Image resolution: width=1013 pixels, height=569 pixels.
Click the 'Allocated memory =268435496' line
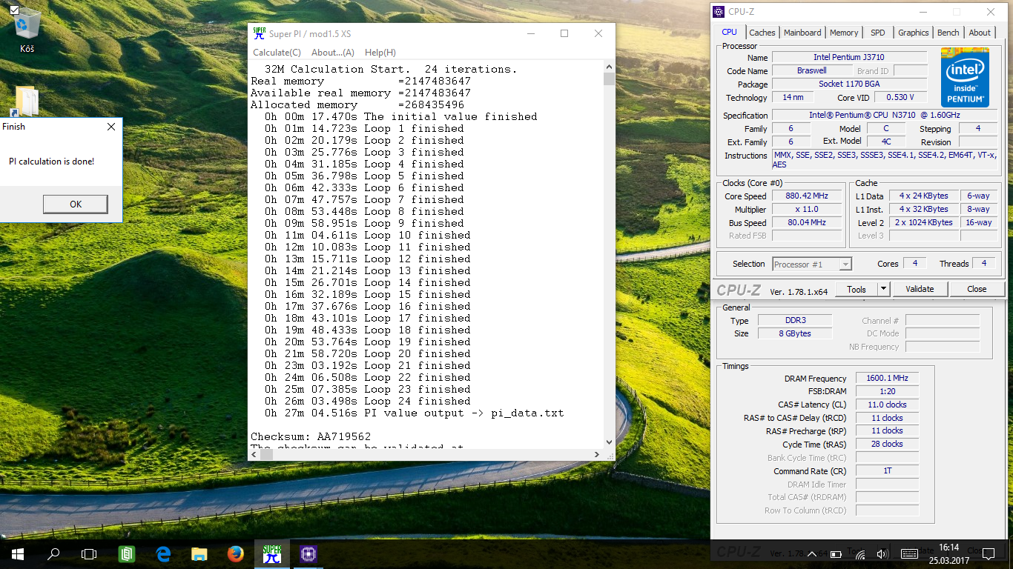pyautogui.click(x=357, y=104)
